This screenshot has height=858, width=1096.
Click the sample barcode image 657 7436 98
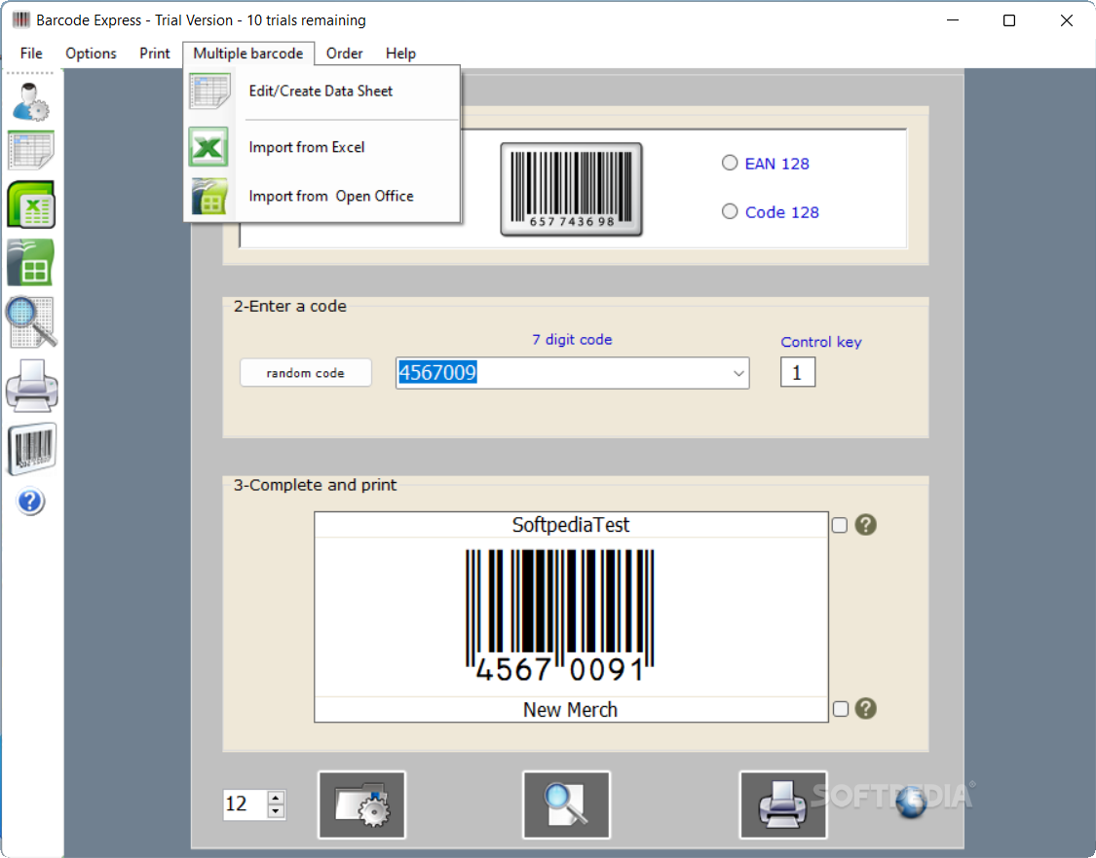point(571,189)
